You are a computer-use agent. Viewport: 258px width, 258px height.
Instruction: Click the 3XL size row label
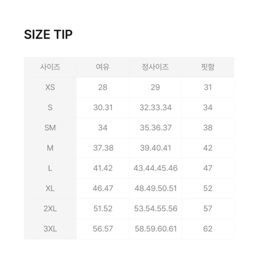[50, 229]
